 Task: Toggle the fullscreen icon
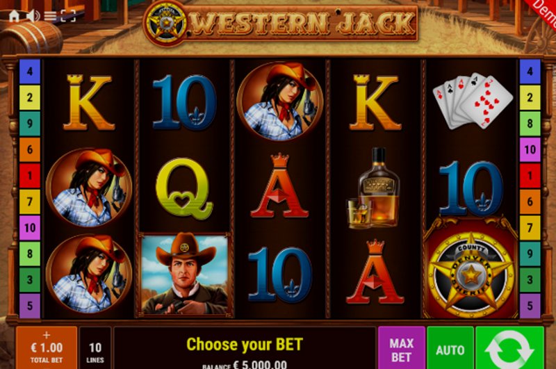click(x=68, y=16)
